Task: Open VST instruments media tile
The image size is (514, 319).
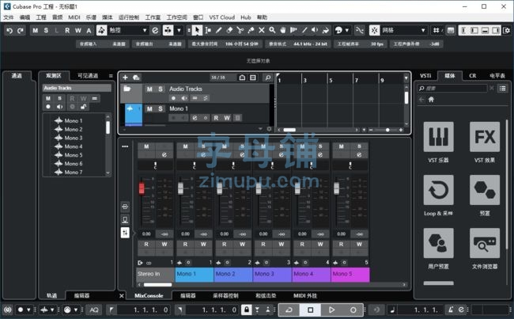Action: [x=438, y=137]
